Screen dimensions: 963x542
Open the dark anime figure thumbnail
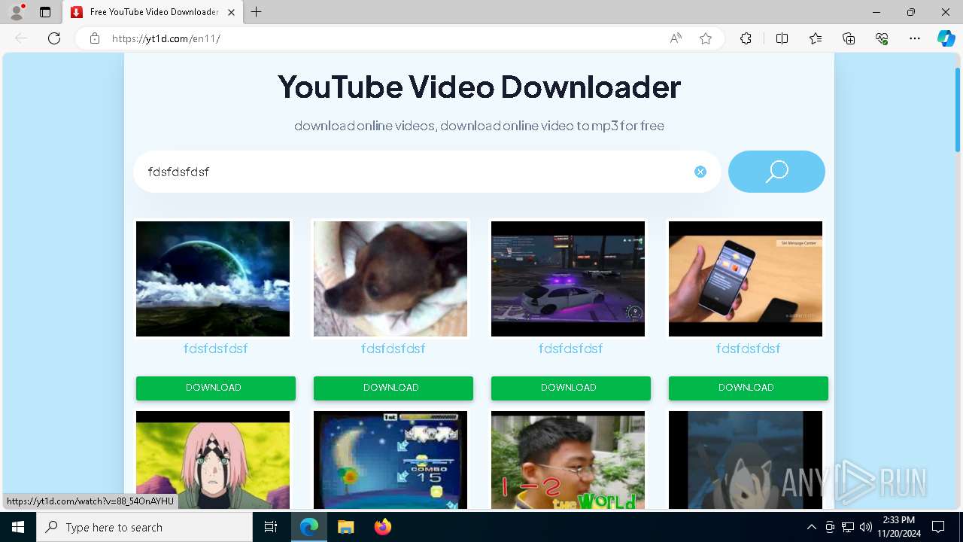(x=746, y=460)
